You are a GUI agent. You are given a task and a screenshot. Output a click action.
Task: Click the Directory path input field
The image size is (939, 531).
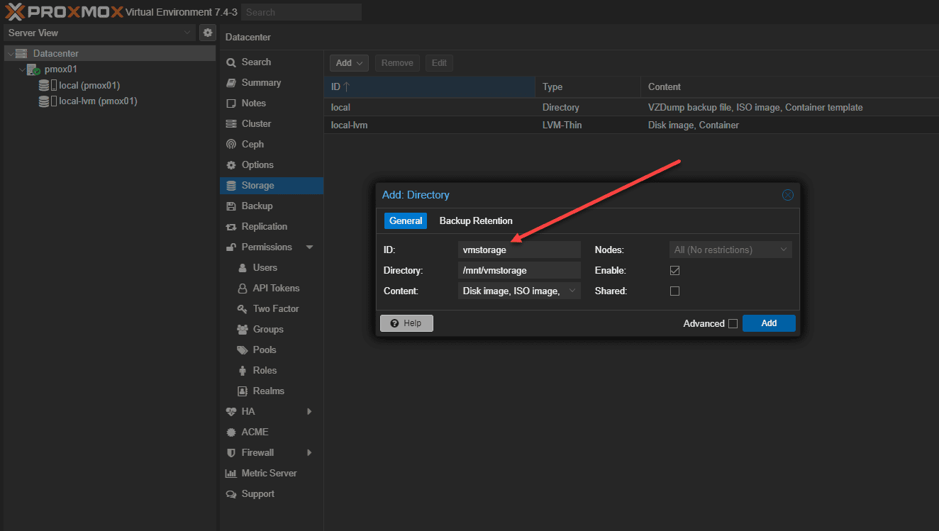[519, 270]
